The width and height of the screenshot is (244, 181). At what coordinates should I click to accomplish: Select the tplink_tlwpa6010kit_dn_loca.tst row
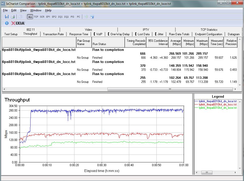120,50
